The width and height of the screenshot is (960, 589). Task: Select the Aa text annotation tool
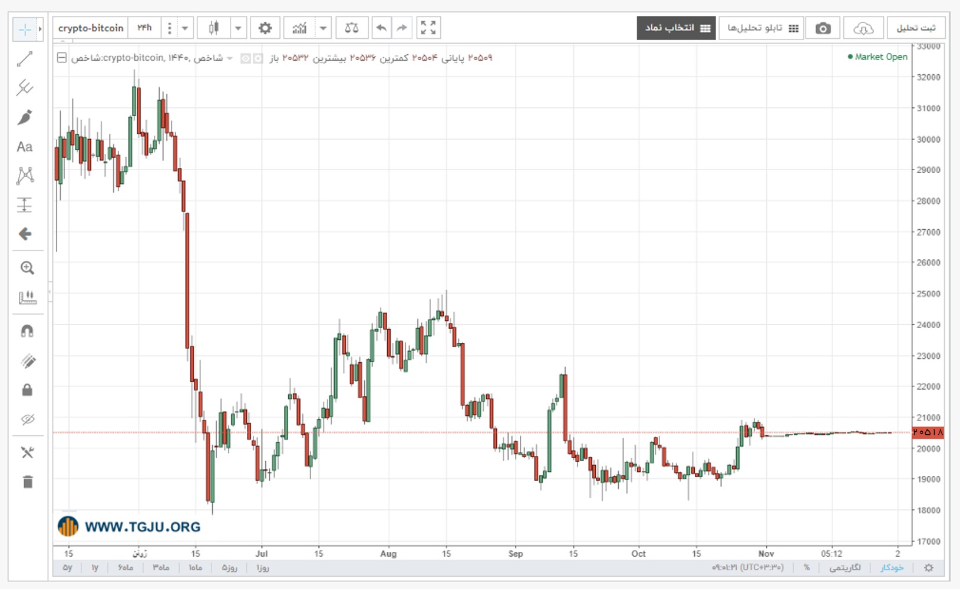[x=25, y=147]
